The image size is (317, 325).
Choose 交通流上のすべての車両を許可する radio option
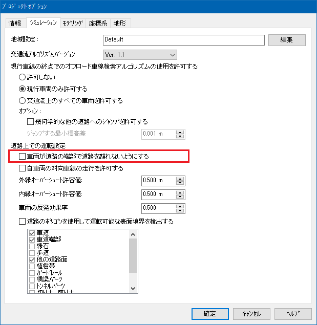pyautogui.click(x=22, y=101)
